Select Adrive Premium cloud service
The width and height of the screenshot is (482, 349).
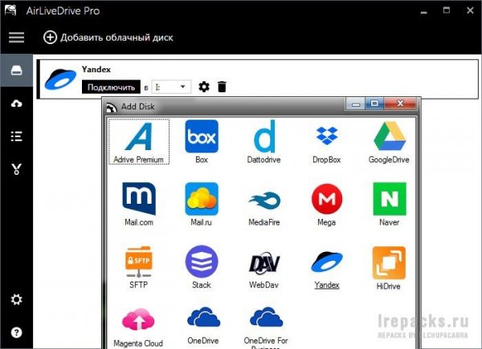139,142
